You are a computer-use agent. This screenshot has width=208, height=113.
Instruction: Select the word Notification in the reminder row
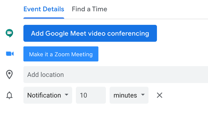pos(44,95)
